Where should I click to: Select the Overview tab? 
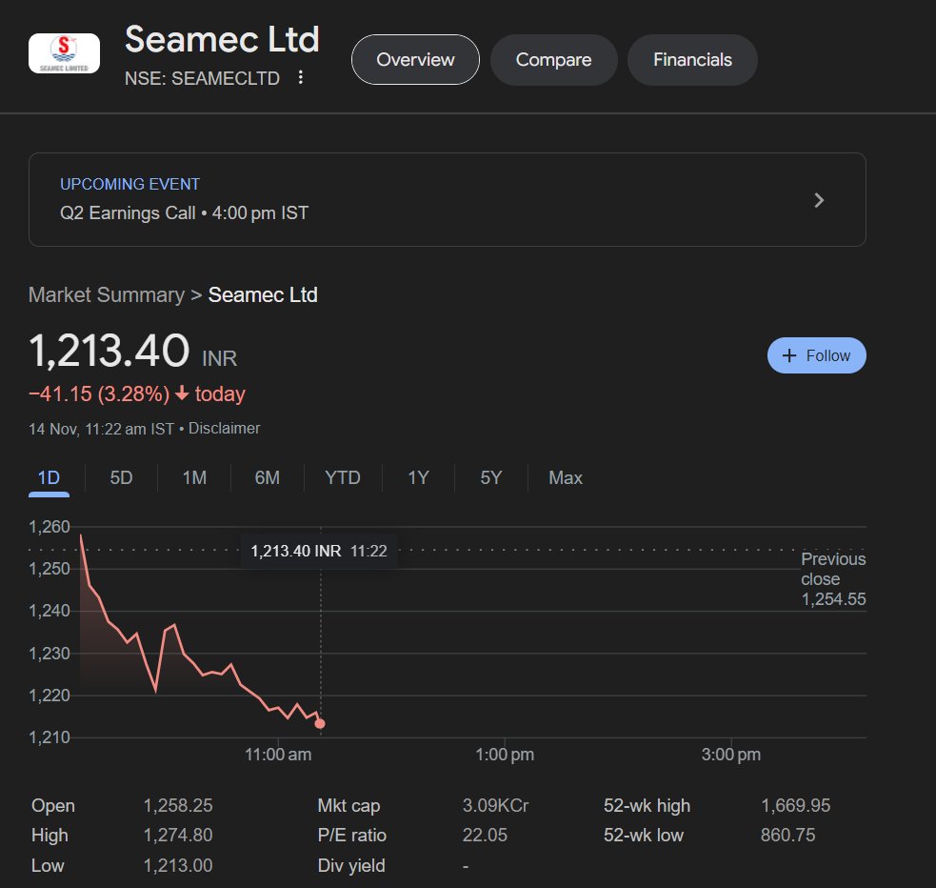tap(415, 60)
